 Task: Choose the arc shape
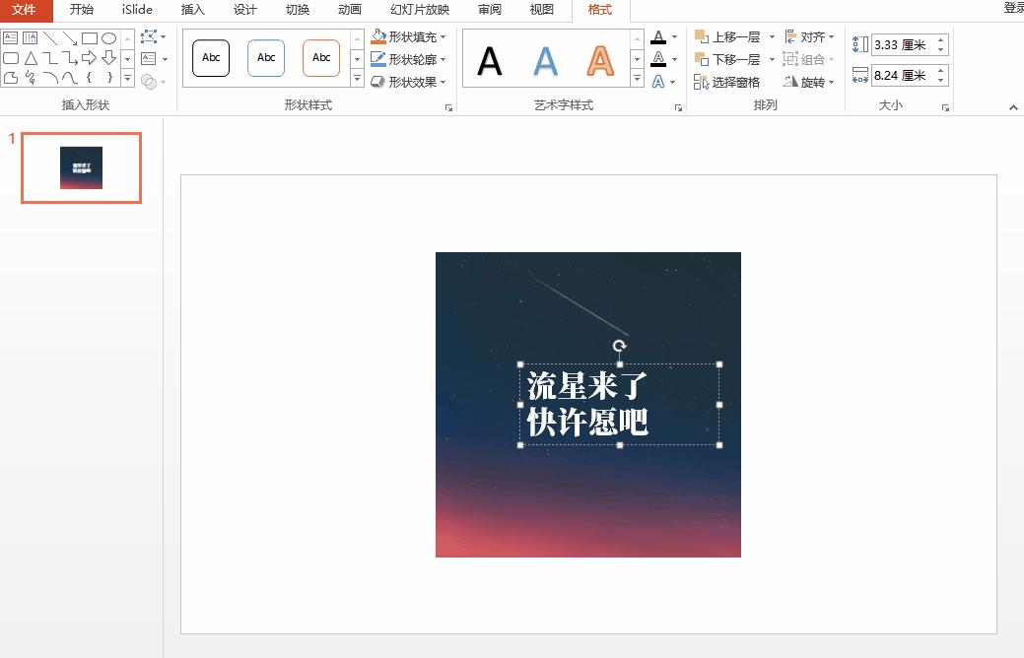click(x=50, y=78)
